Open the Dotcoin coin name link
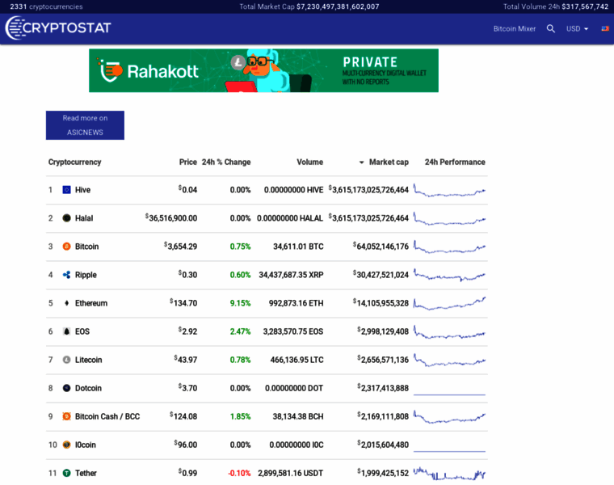The height and width of the screenshot is (485, 614). pos(88,388)
